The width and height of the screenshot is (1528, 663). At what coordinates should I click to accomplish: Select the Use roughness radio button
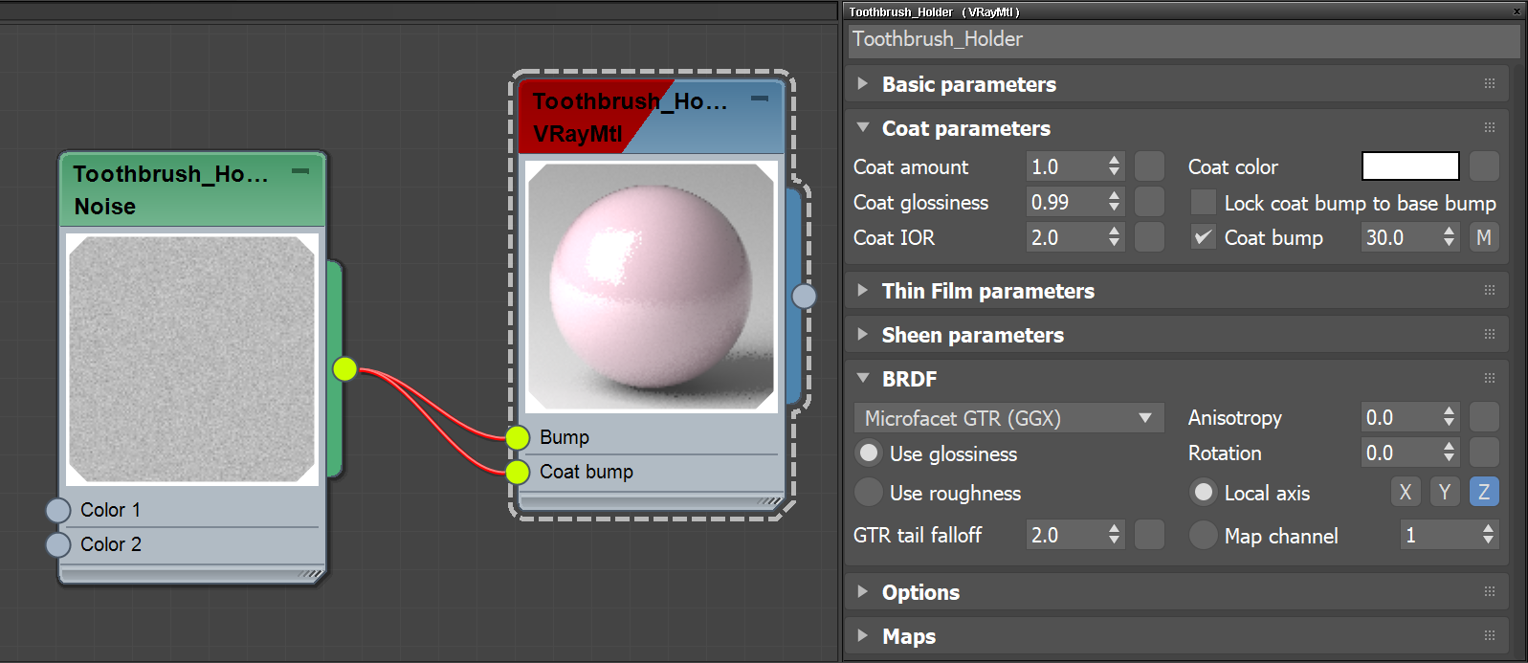coord(869,493)
